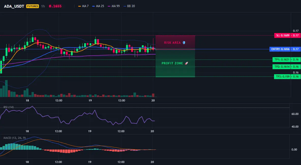
Task: Toggle the MA 25 legend entry
Action: (x=98, y=6)
